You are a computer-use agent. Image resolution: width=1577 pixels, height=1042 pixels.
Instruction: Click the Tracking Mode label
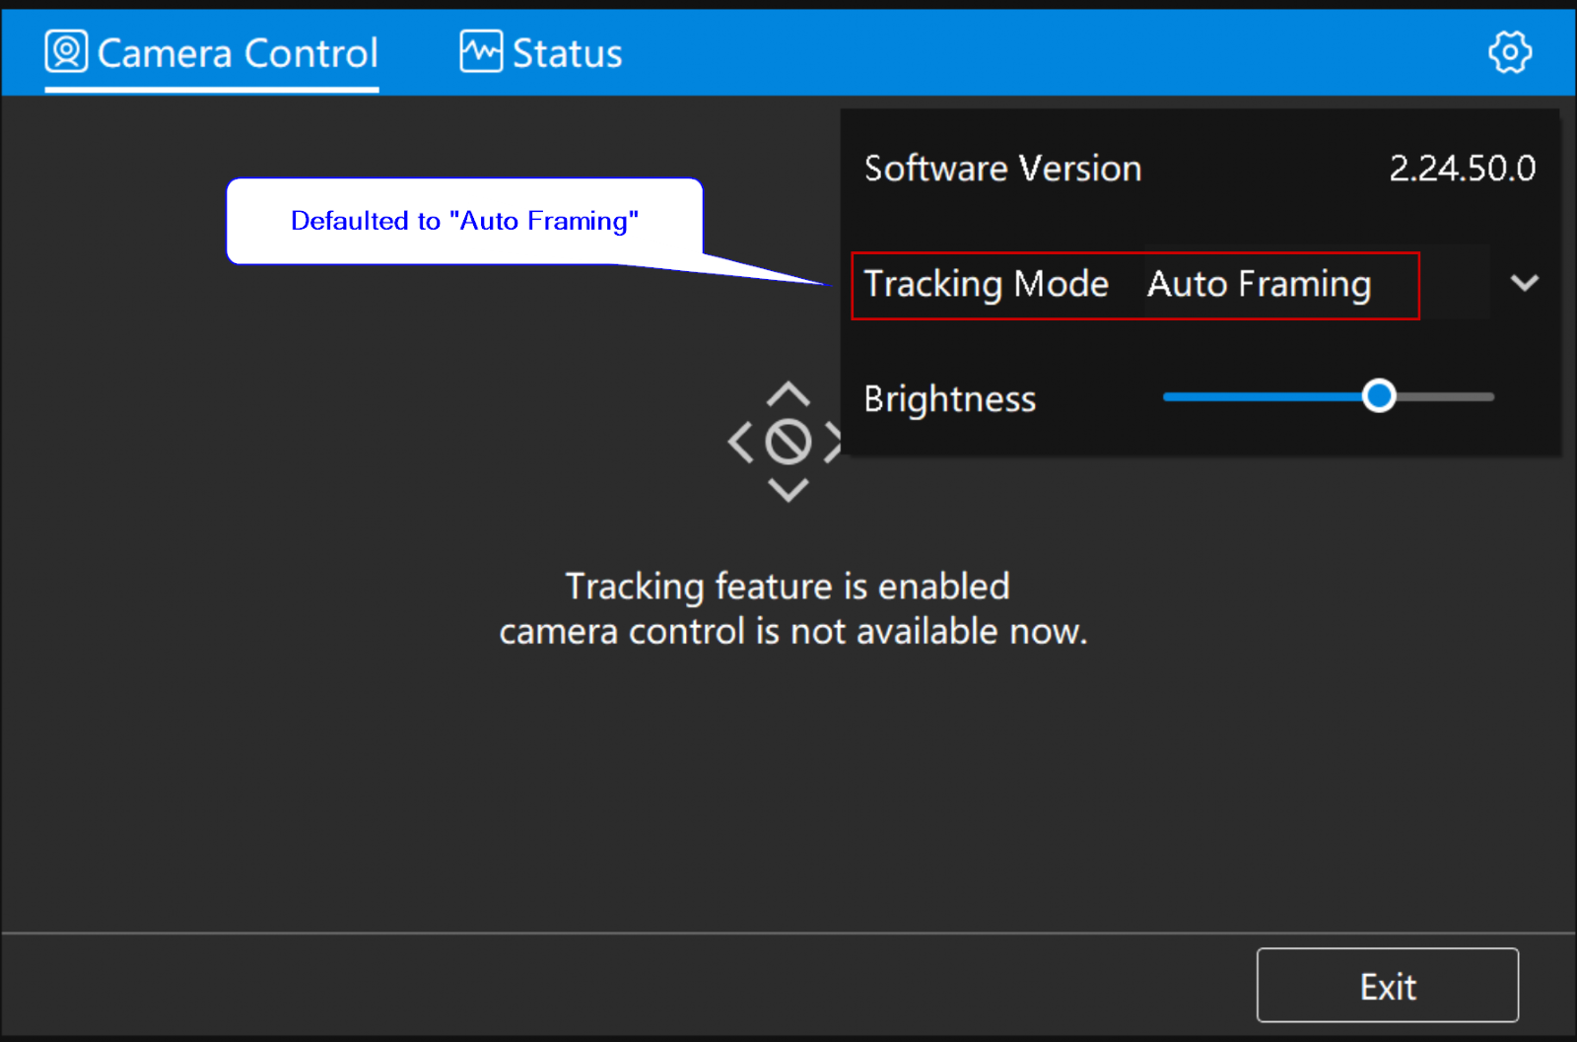coord(986,285)
